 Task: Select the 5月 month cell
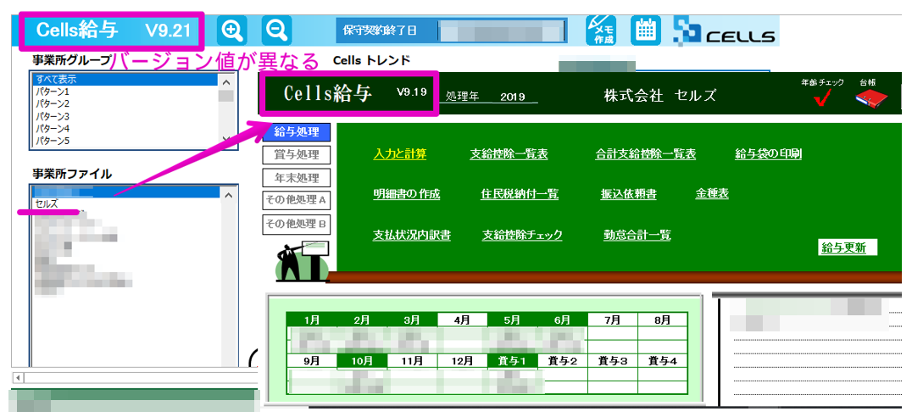point(512,320)
